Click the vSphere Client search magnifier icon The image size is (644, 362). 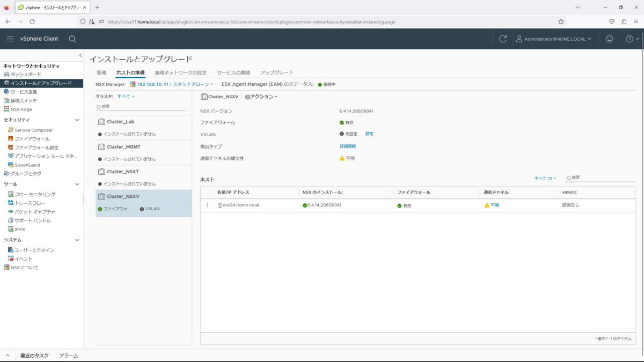point(72,39)
